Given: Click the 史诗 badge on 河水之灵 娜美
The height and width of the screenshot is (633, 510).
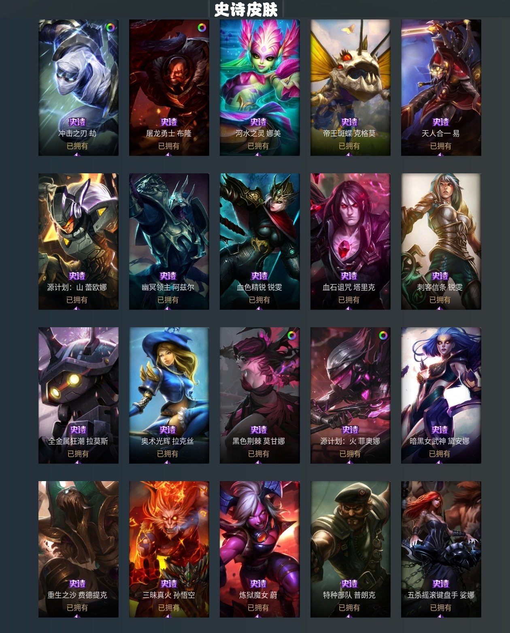Looking at the screenshot, I should [x=258, y=122].
